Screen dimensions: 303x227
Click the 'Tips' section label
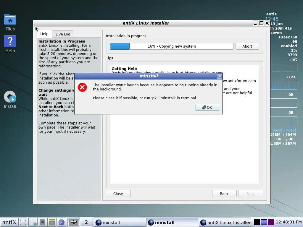tap(109, 58)
